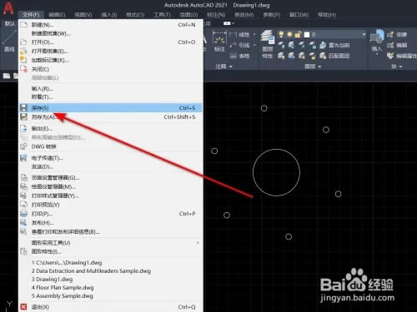Click the Match Layer (匹配图层) icon

pyautogui.click(x=323, y=56)
